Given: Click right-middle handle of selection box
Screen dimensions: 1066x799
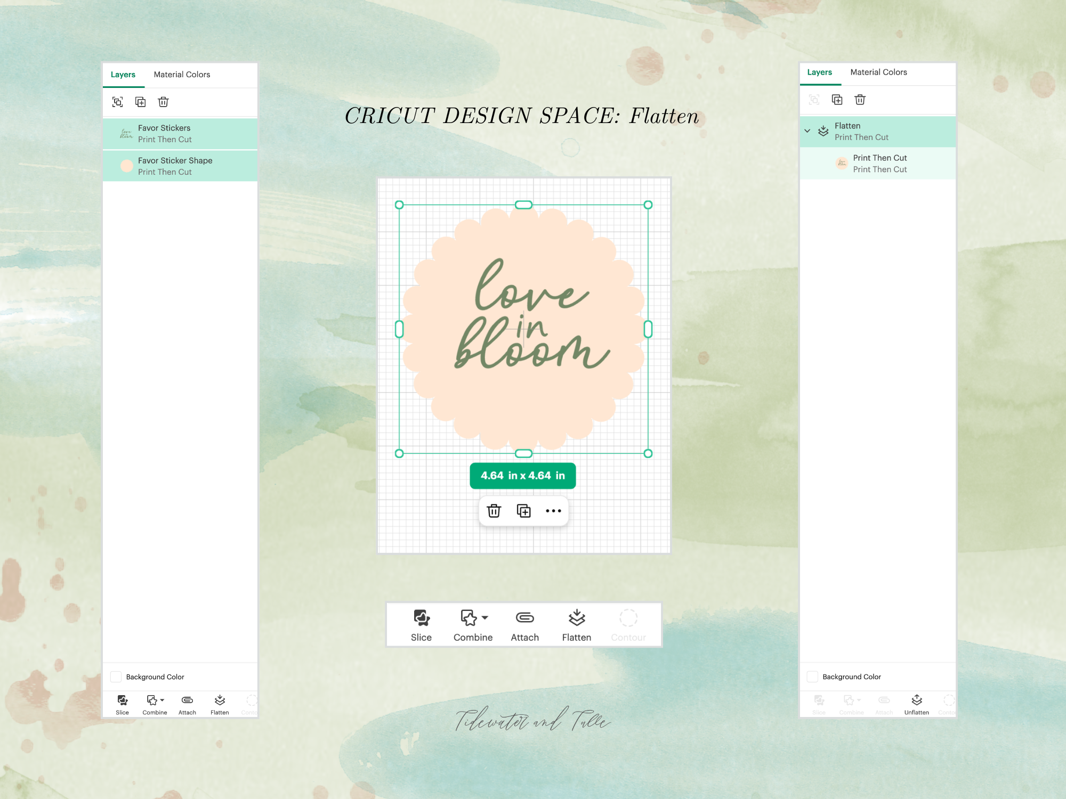Looking at the screenshot, I should click(648, 329).
